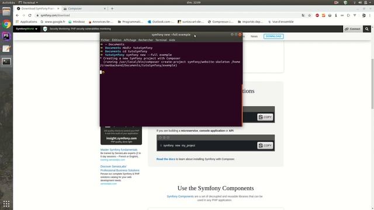The width and height of the screenshot is (374, 210).
Task: Open Chrome profile avatar icon
Action: [x=363, y=15]
